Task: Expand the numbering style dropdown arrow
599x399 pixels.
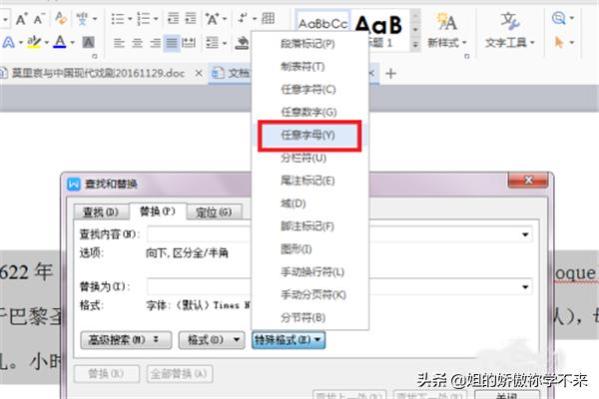Action: 156,19
